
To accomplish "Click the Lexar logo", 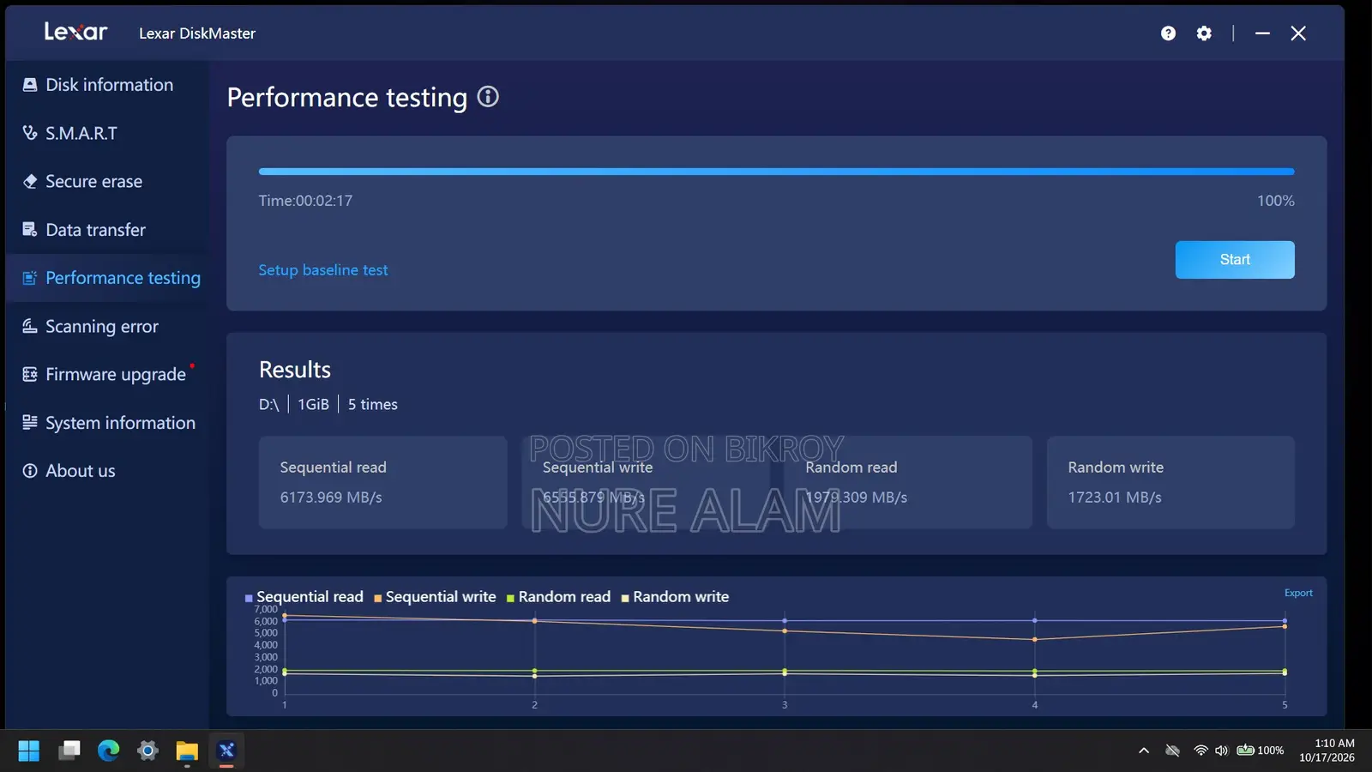I will click(x=75, y=32).
